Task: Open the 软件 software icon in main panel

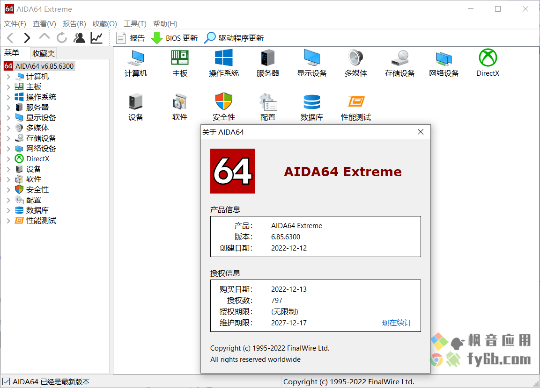Action: point(180,107)
